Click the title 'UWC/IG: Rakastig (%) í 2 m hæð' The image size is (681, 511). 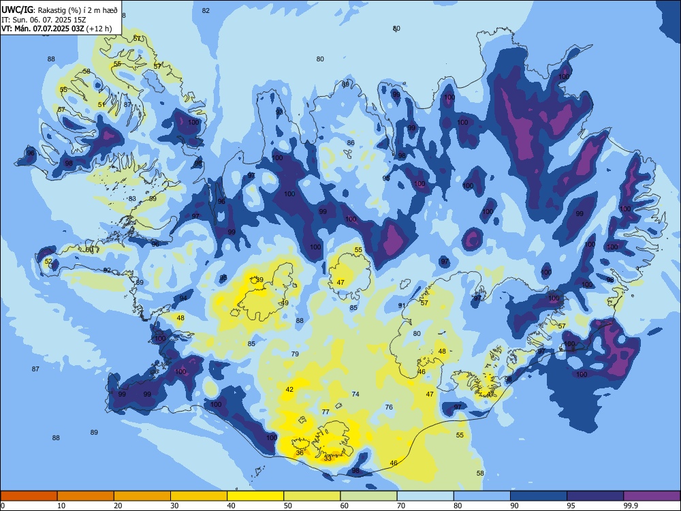pos(59,10)
